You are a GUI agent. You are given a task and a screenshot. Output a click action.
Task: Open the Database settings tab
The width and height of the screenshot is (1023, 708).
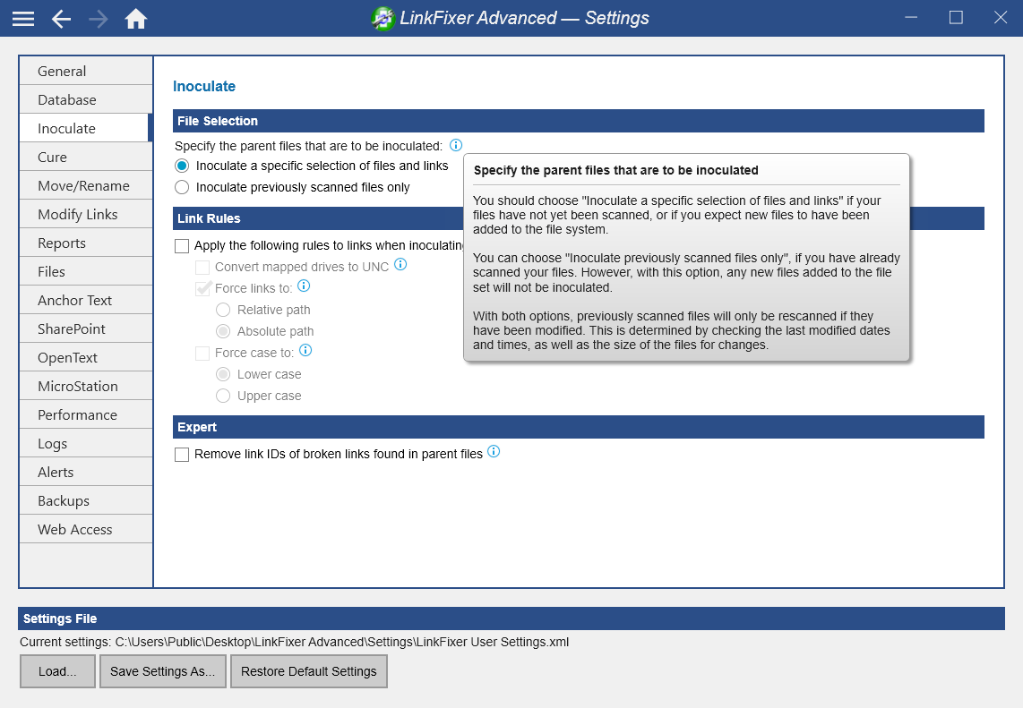pyautogui.click(x=86, y=99)
